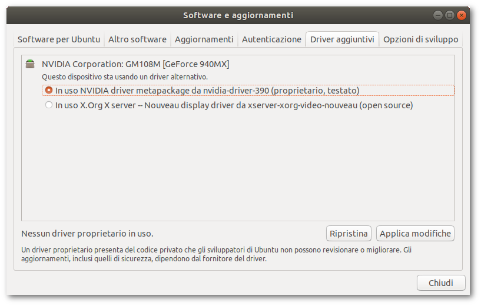Close the window with the orange X
The image size is (481, 306).
(462, 15)
